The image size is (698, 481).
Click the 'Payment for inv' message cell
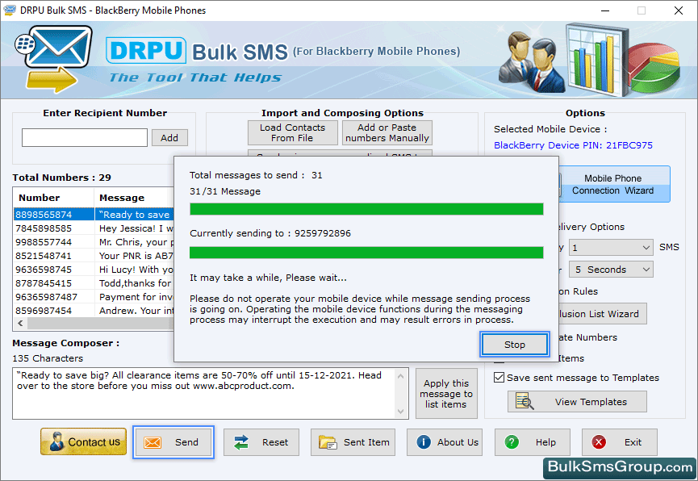coord(134,297)
